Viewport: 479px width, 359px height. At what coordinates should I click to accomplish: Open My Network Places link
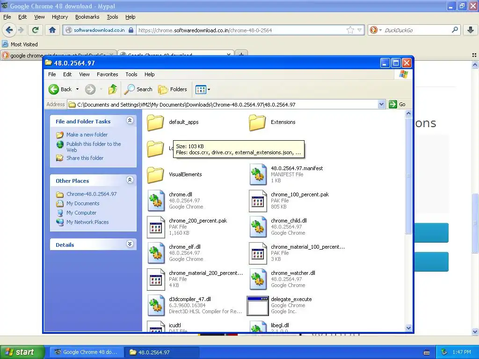(87, 222)
